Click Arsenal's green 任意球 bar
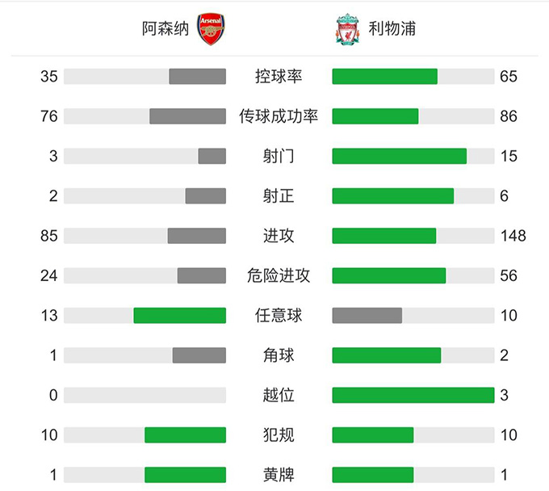The width and height of the screenshot is (549, 491). click(x=179, y=315)
